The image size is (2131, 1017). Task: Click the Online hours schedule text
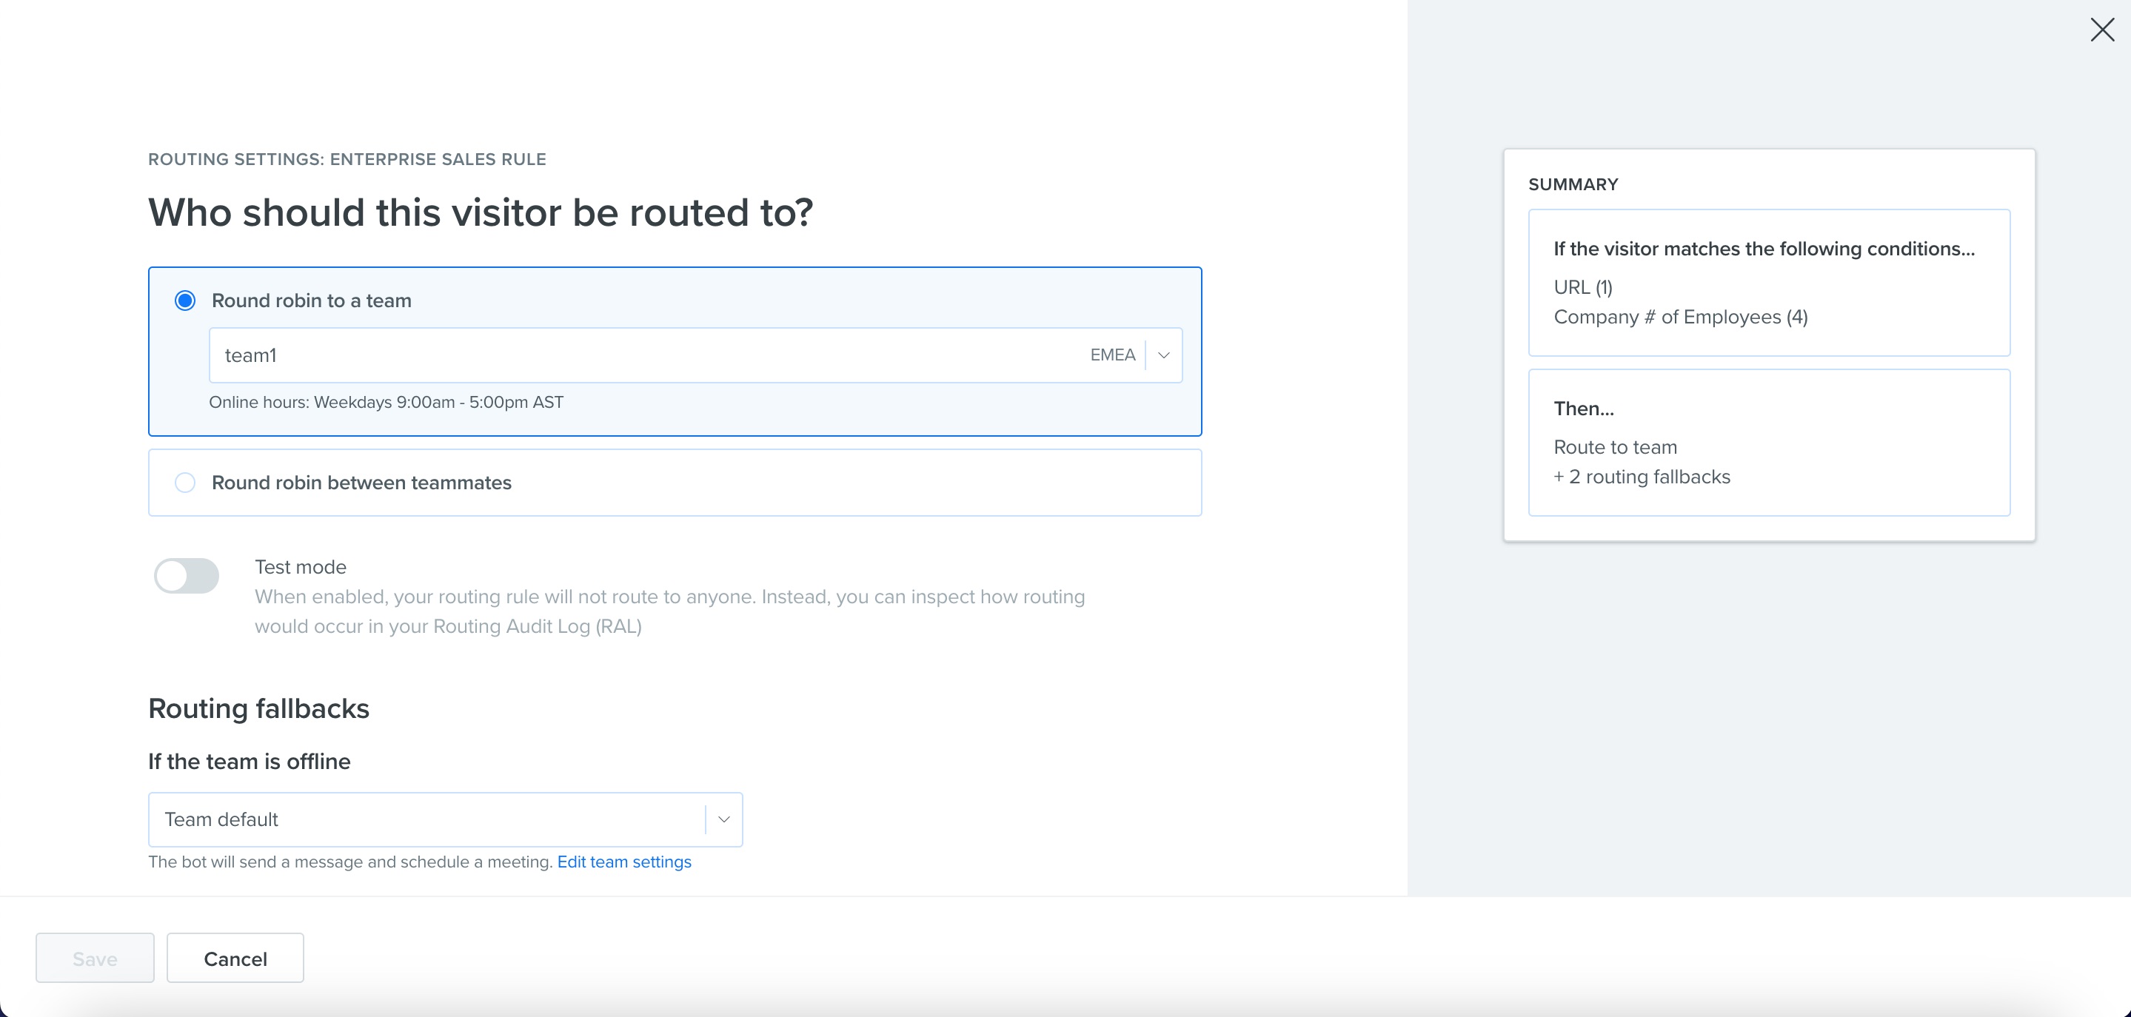click(x=387, y=403)
